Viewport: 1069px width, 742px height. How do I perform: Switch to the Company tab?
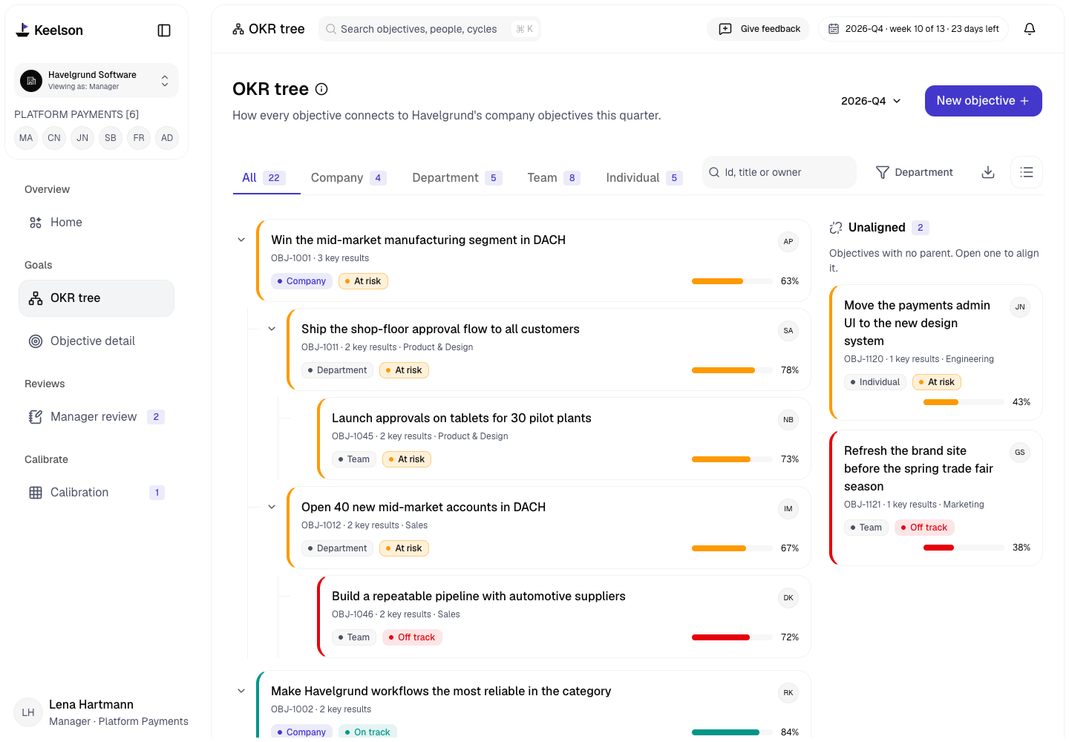pos(348,178)
